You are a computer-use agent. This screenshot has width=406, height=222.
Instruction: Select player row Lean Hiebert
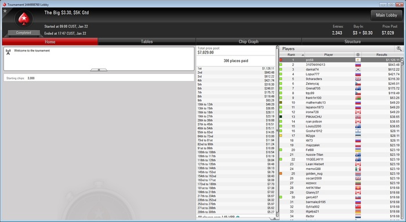point(340,164)
